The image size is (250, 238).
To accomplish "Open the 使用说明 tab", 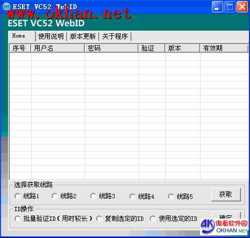I will (51, 37).
